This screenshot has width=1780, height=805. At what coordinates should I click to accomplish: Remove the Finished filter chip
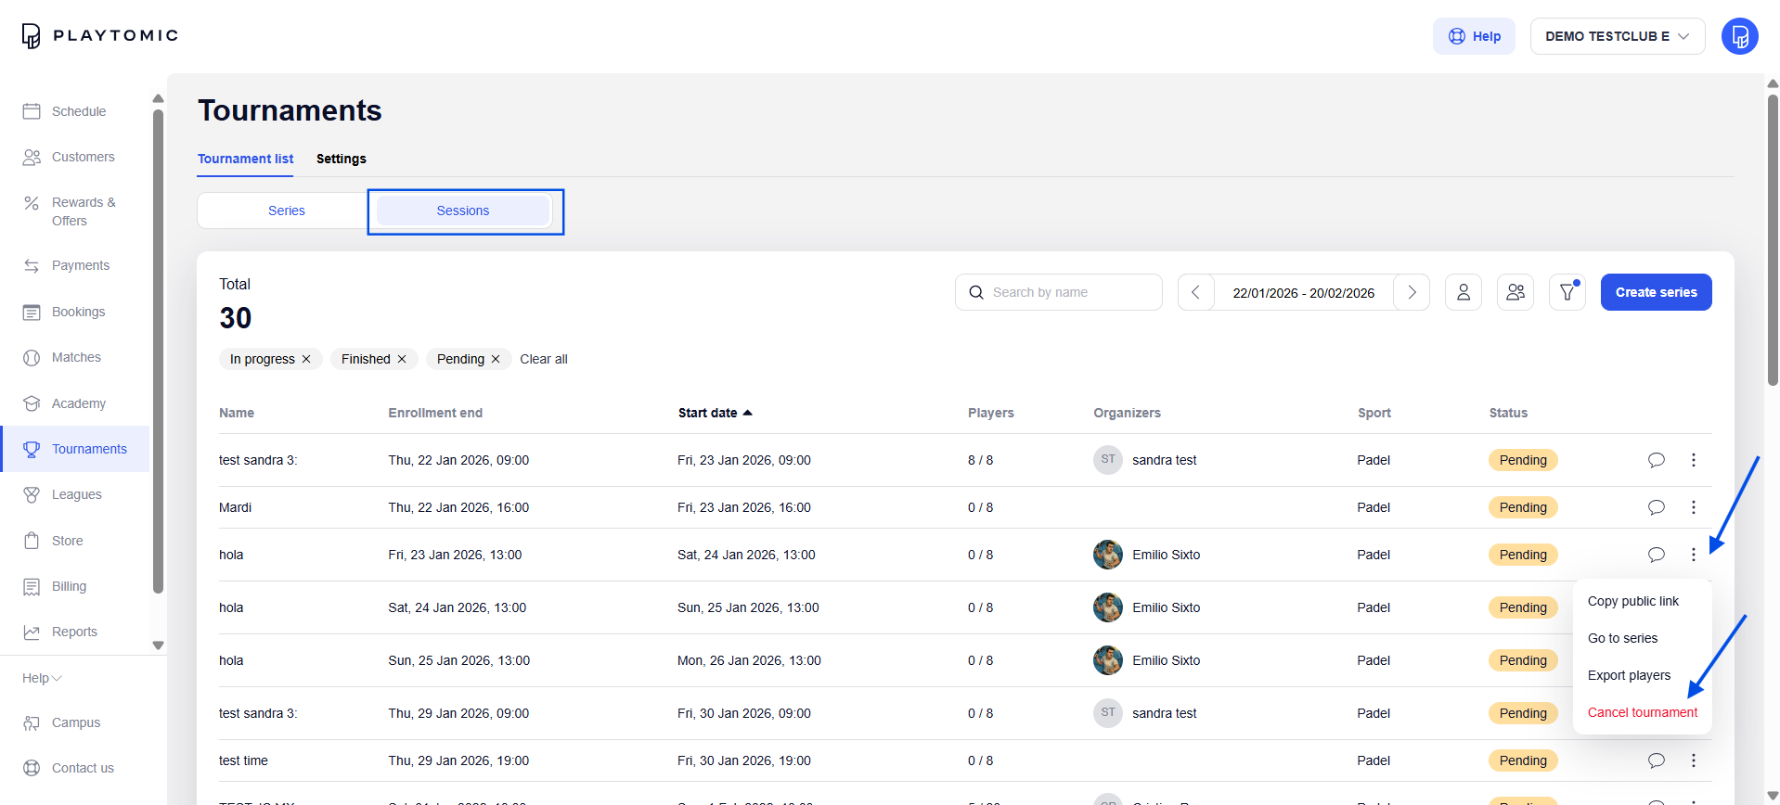pyautogui.click(x=402, y=359)
